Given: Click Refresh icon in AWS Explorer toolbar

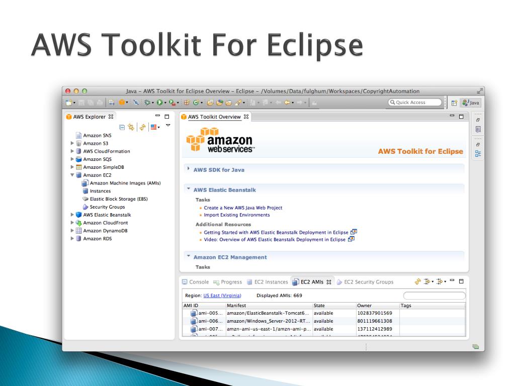Looking at the screenshot, I should click(x=142, y=127).
